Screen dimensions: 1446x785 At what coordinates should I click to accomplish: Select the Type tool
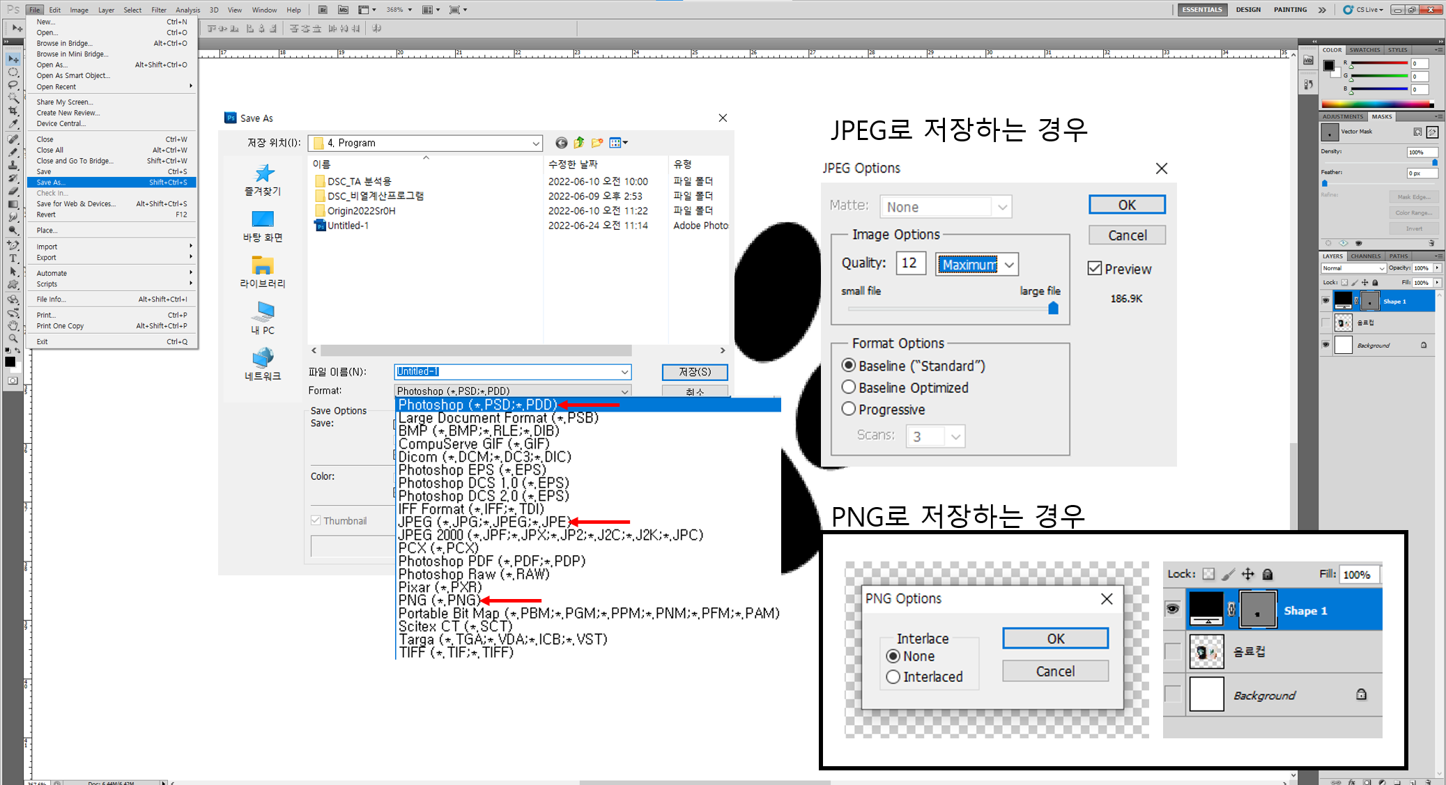click(13, 258)
